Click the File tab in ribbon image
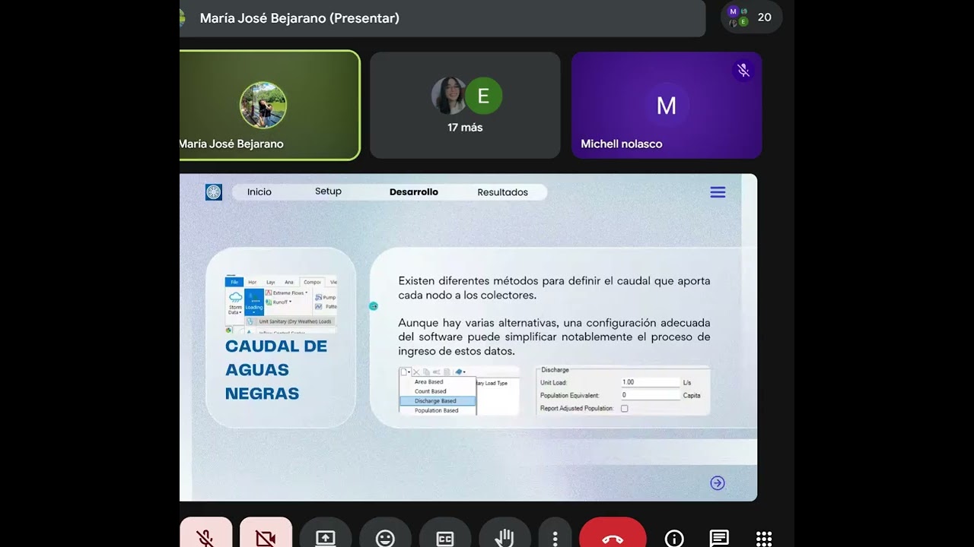The height and width of the screenshot is (547, 974). tap(234, 282)
